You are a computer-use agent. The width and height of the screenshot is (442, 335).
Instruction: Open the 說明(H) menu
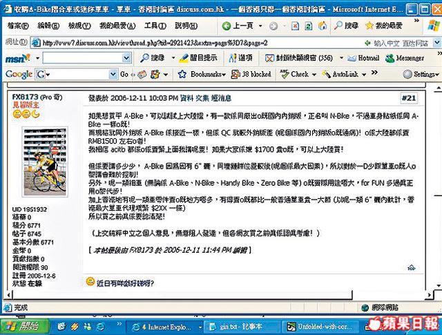pyautogui.click(x=186, y=26)
